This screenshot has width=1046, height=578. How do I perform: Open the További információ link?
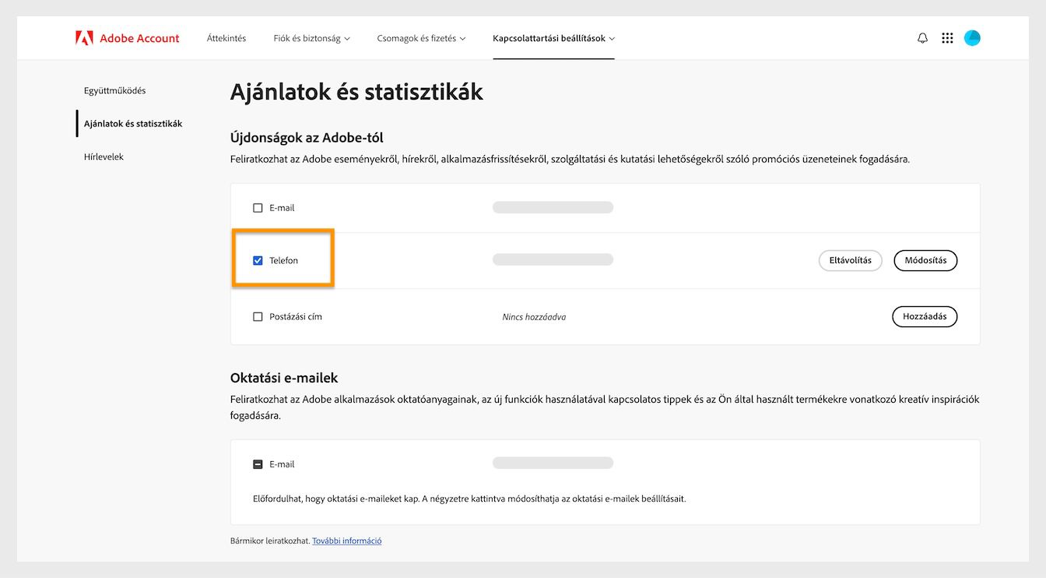click(347, 541)
